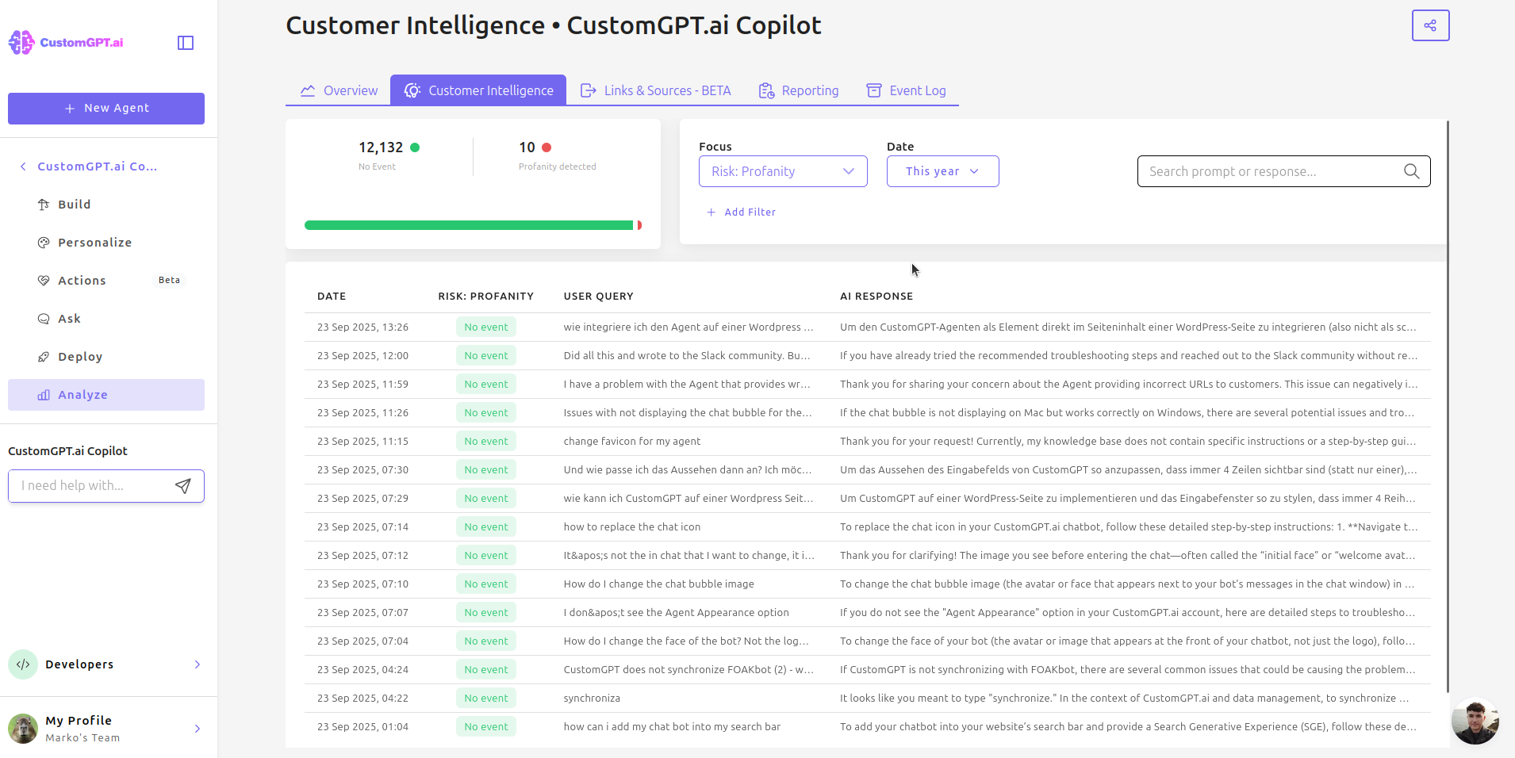Click the magnifier search icon
Screen dimensions: 1515x758
(x=1411, y=171)
